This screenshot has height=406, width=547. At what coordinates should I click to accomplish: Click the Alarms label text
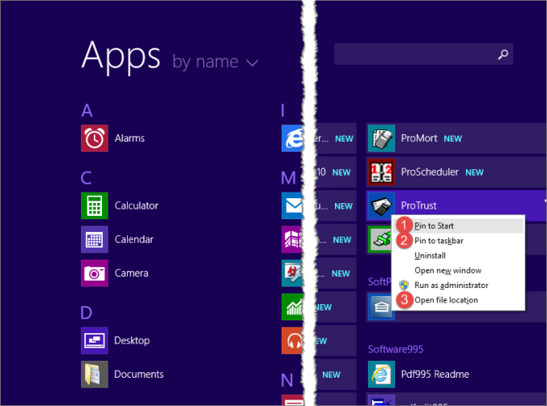pos(129,138)
